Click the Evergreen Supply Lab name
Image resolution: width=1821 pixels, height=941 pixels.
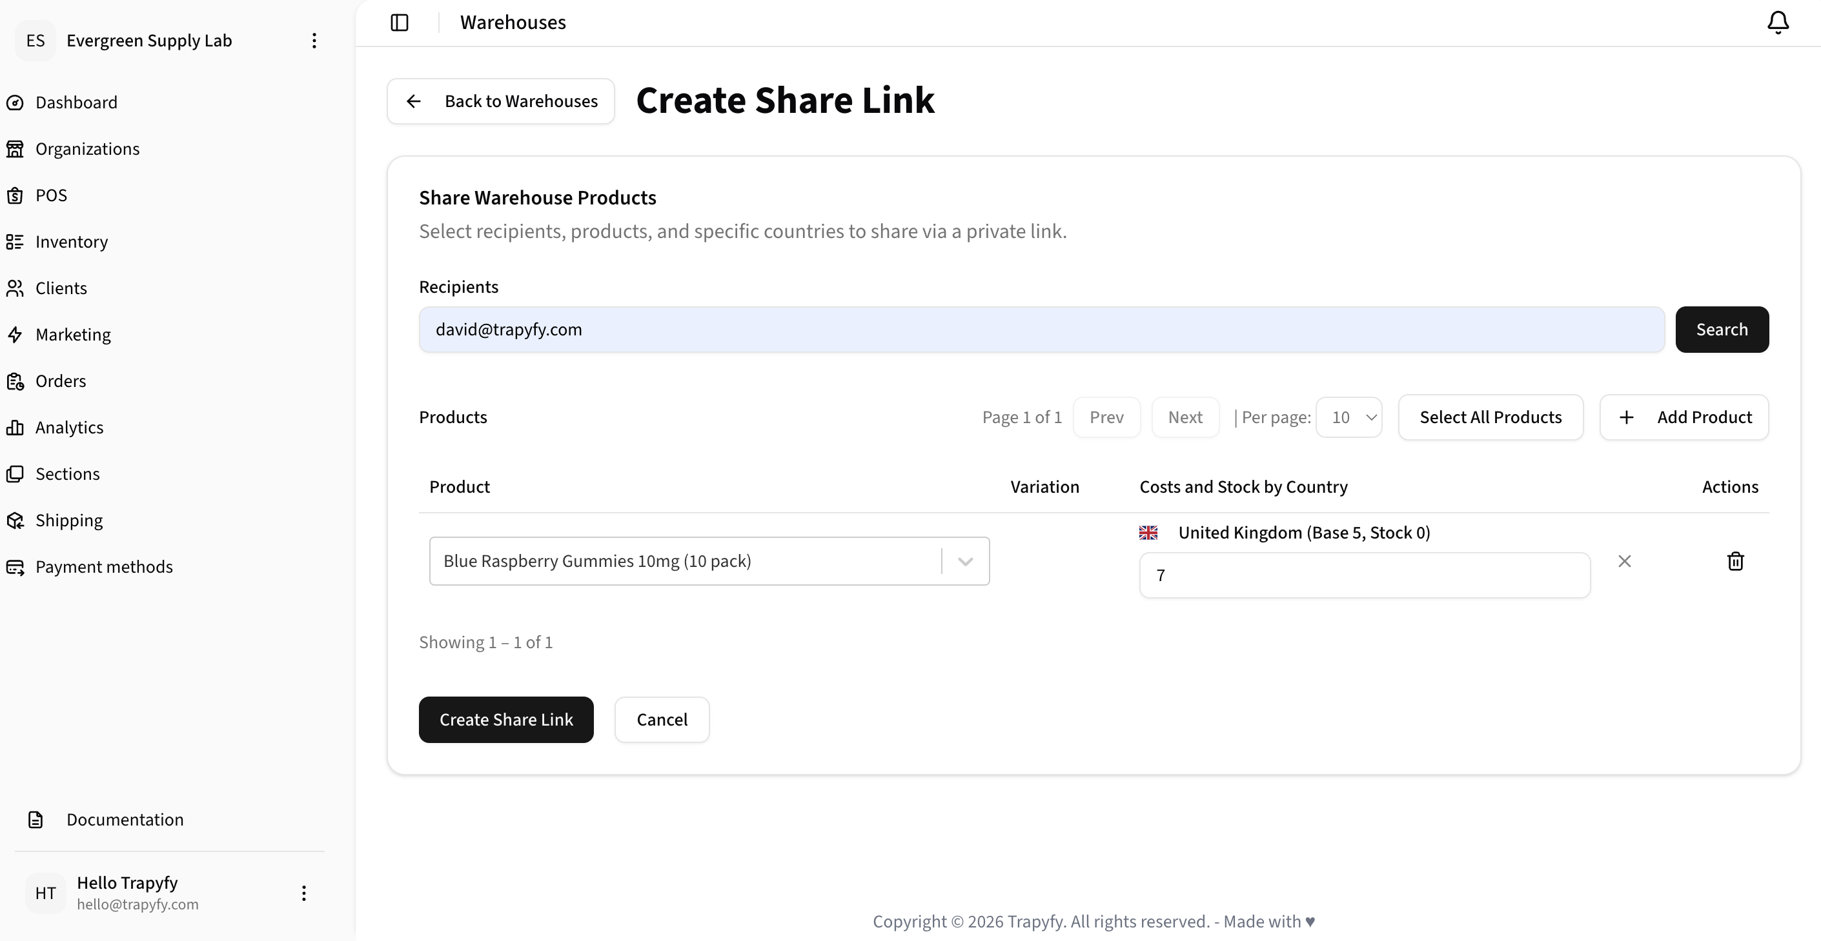point(149,41)
